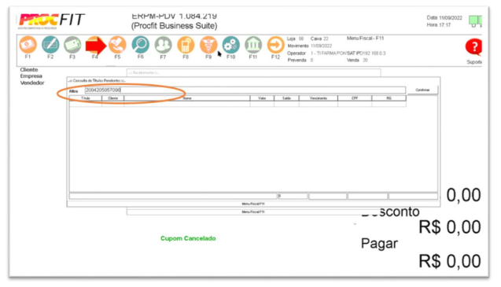Click the F5 hand-receiving-payment icon
Image resolution: width=501 pixels, height=287 pixels.
pyautogui.click(x=117, y=45)
